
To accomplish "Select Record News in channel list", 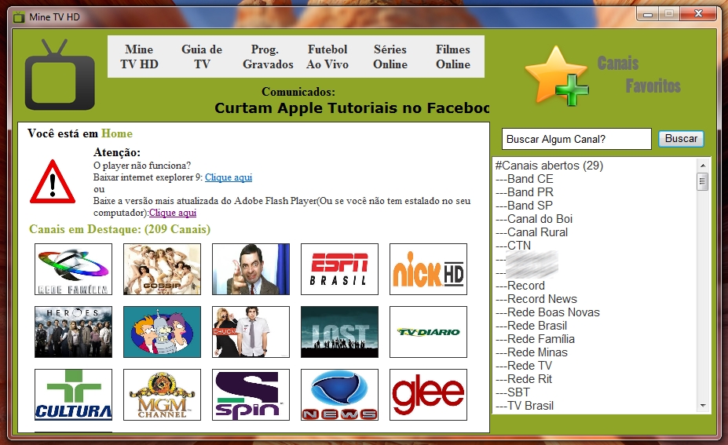I will click(536, 299).
